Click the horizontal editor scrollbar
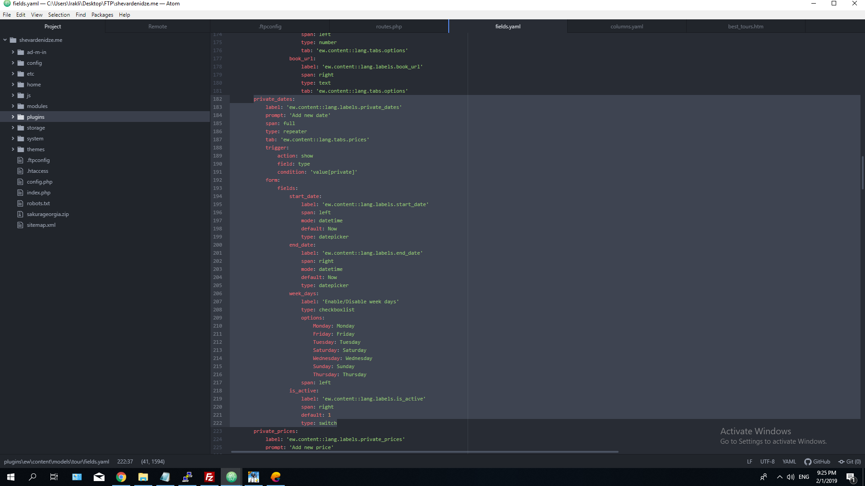865x486 pixels. (x=423, y=452)
